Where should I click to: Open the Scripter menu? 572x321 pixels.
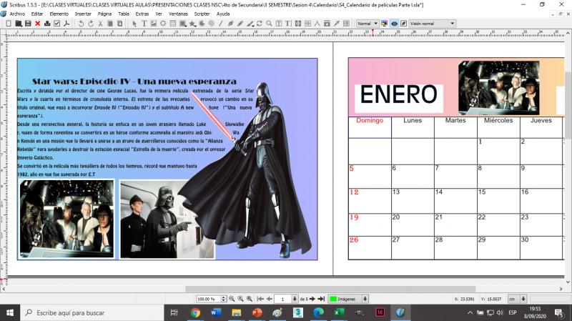(x=202, y=14)
